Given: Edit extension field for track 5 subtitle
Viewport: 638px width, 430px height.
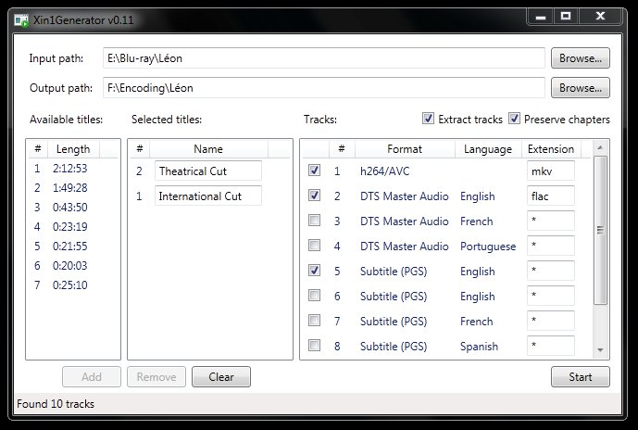Looking at the screenshot, I should click(551, 271).
